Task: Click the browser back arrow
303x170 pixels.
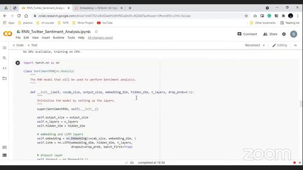Action: coord(5,16)
